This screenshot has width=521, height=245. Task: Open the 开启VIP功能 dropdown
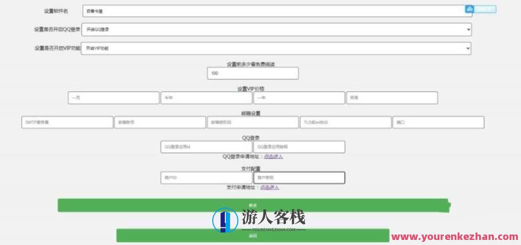pyautogui.click(x=276, y=48)
